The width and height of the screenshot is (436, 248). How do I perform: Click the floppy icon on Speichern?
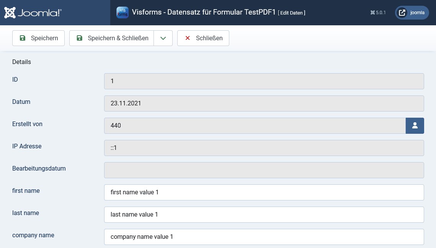coord(23,38)
